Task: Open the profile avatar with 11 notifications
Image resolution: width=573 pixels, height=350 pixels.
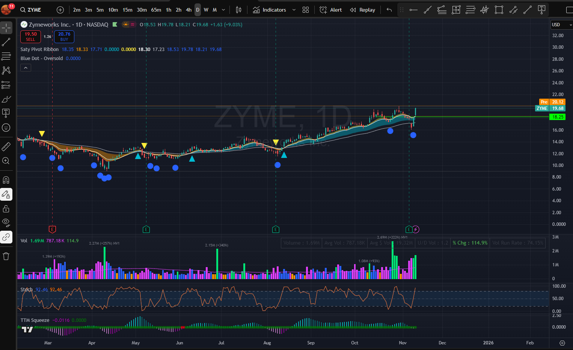Action: click(x=7, y=9)
